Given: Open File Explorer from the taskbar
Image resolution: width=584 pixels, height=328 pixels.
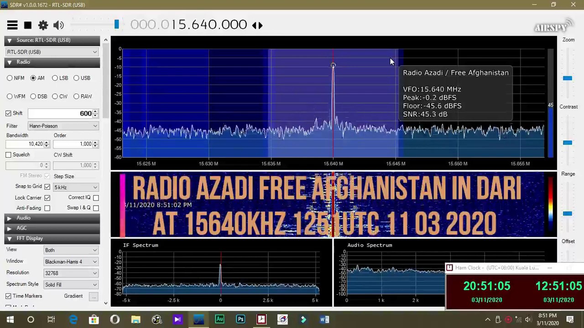Looking at the screenshot, I should pos(136,320).
